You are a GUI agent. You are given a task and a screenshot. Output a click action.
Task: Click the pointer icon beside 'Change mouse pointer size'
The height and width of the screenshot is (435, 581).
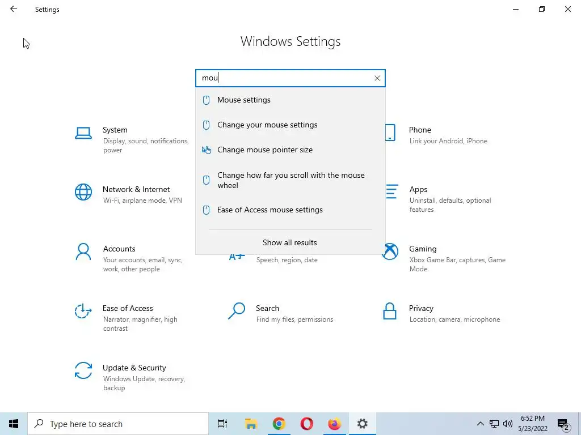click(x=207, y=150)
